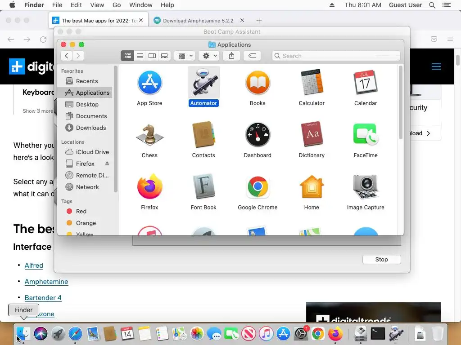461x345 pixels.
Task: Open the Go menu
Action: [117, 5]
